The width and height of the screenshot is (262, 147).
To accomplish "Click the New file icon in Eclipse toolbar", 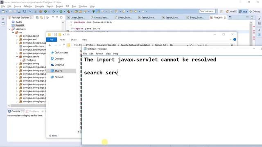I will click(x=3, y=11).
